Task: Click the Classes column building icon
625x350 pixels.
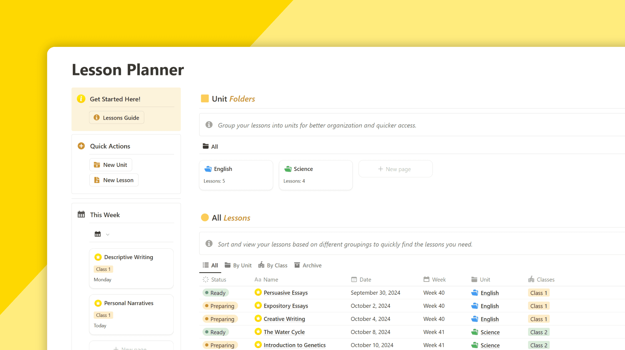Action: [531, 279]
